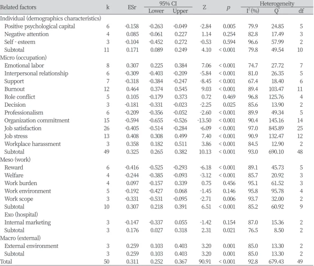Click Burnout ESr value 0.464
This screenshot has width=314, height=266.
[133, 89]
